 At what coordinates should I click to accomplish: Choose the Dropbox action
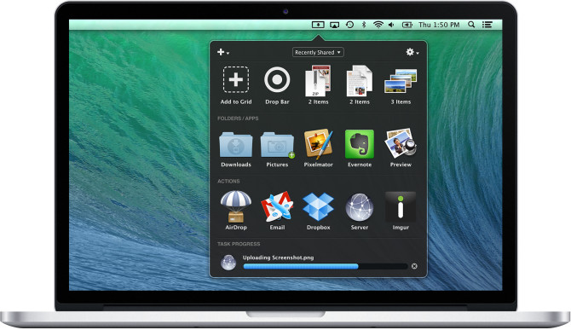pos(318,206)
